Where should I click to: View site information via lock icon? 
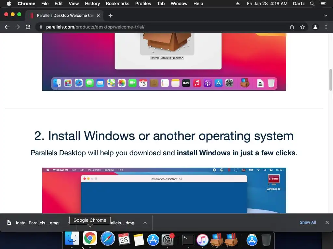point(41,27)
